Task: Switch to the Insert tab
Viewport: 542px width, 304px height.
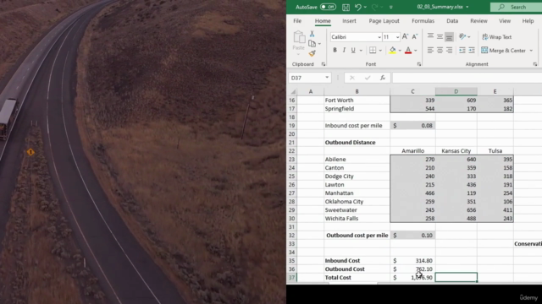Action: coord(349,20)
